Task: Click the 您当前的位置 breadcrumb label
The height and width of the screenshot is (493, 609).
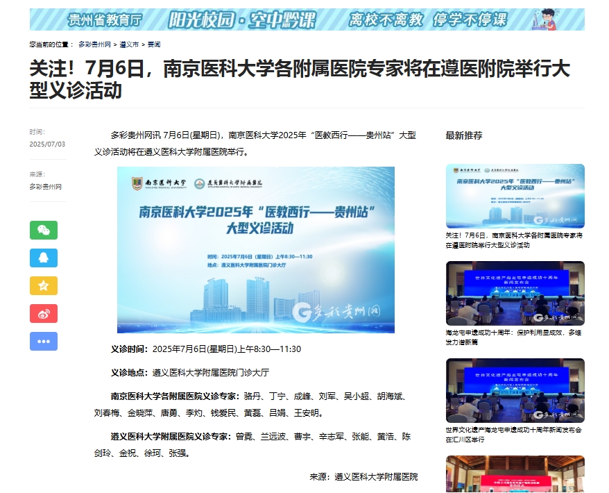Action: (x=51, y=44)
